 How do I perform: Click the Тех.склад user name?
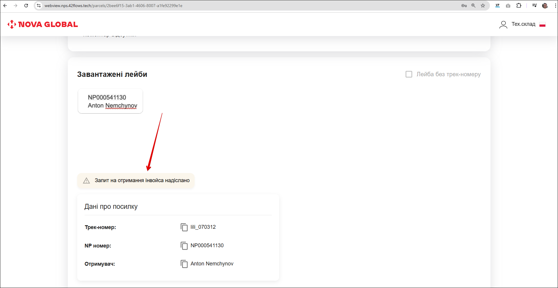pos(523,24)
